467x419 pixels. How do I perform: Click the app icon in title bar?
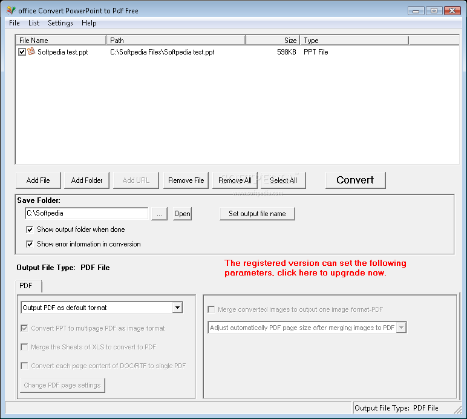click(11, 10)
